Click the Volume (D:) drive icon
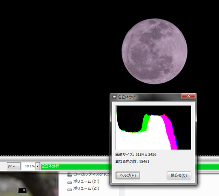The height and width of the screenshot is (196, 219). (70, 182)
